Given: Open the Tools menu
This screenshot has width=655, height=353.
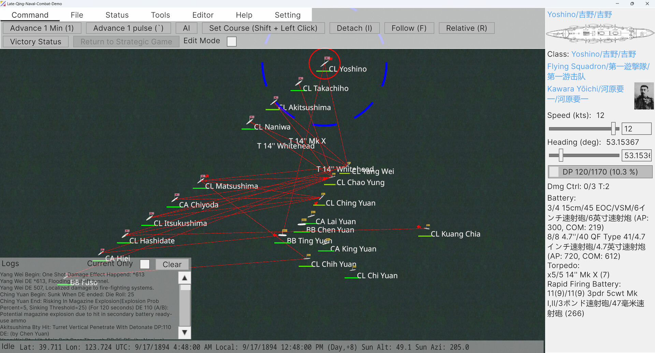Looking at the screenshot, I should click(x=160, y=15).
